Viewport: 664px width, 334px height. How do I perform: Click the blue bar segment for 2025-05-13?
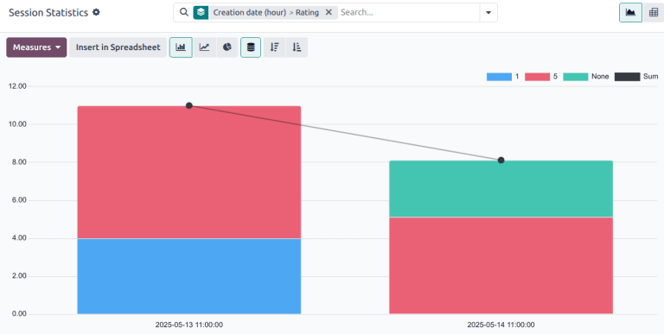(189, 276)
